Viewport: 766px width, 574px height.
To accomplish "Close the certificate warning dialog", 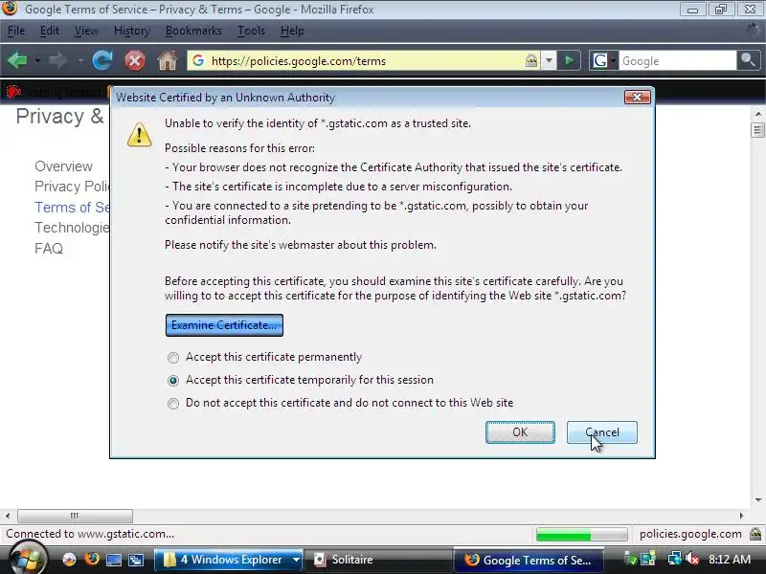I will (637, 98).
